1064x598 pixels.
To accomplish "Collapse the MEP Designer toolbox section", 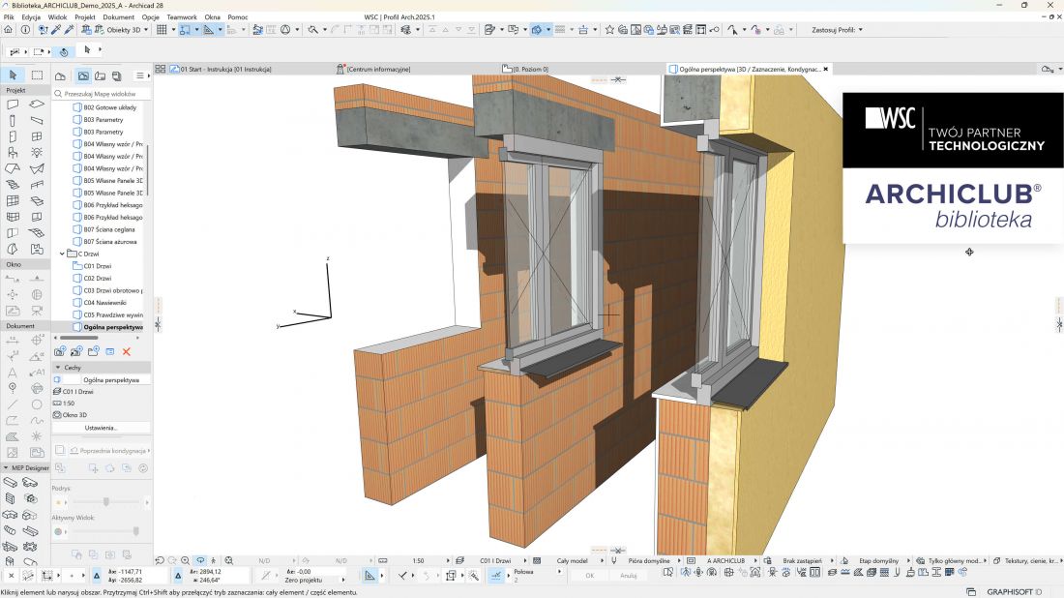I will 6,467.
